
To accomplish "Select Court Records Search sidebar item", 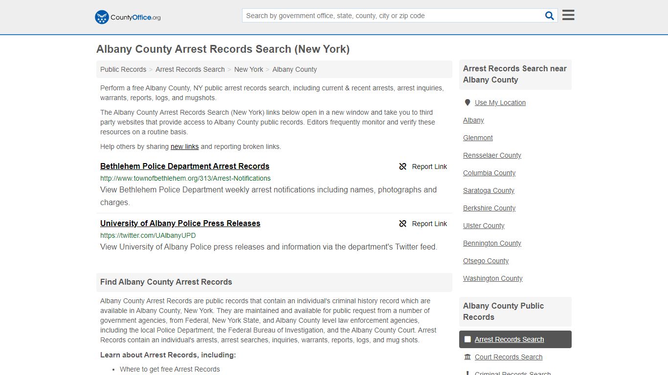I will pyautogui.click(x=509, y=357).
